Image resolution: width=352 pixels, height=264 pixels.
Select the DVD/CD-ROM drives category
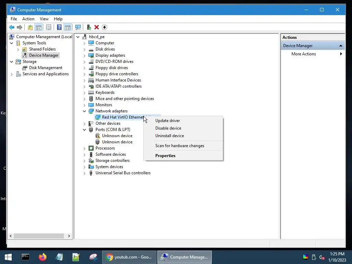coord(114,62)
